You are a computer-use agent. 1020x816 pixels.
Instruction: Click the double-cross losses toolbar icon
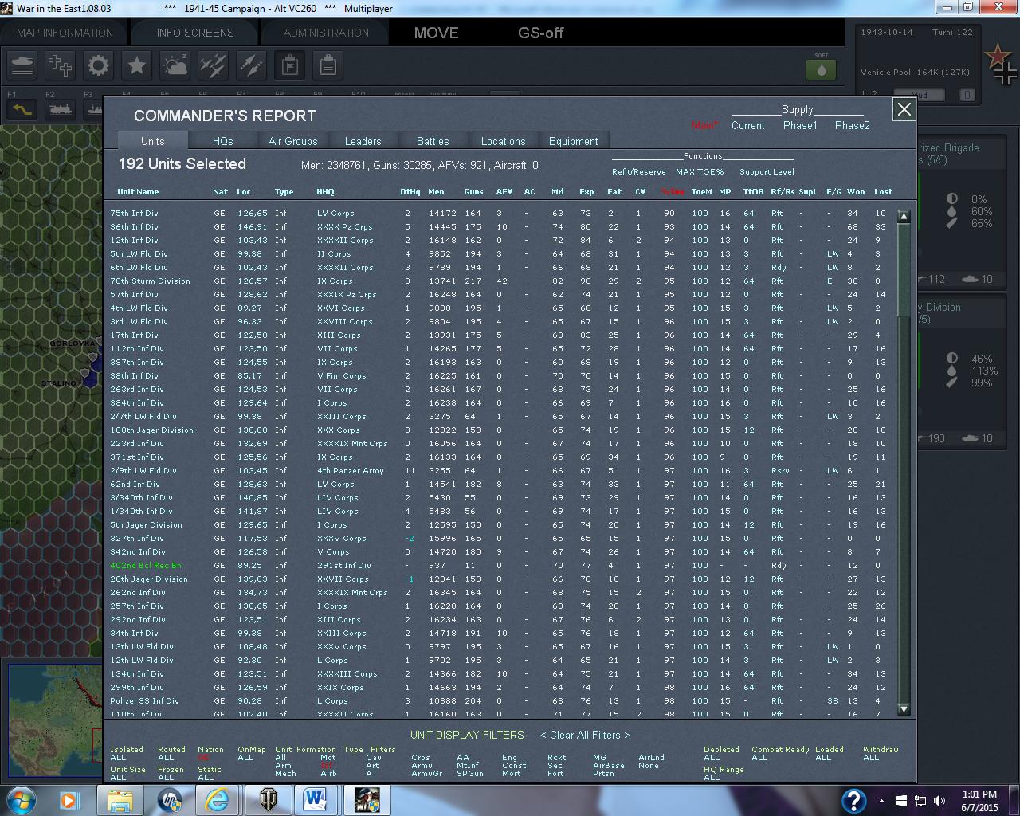point(61,65)
